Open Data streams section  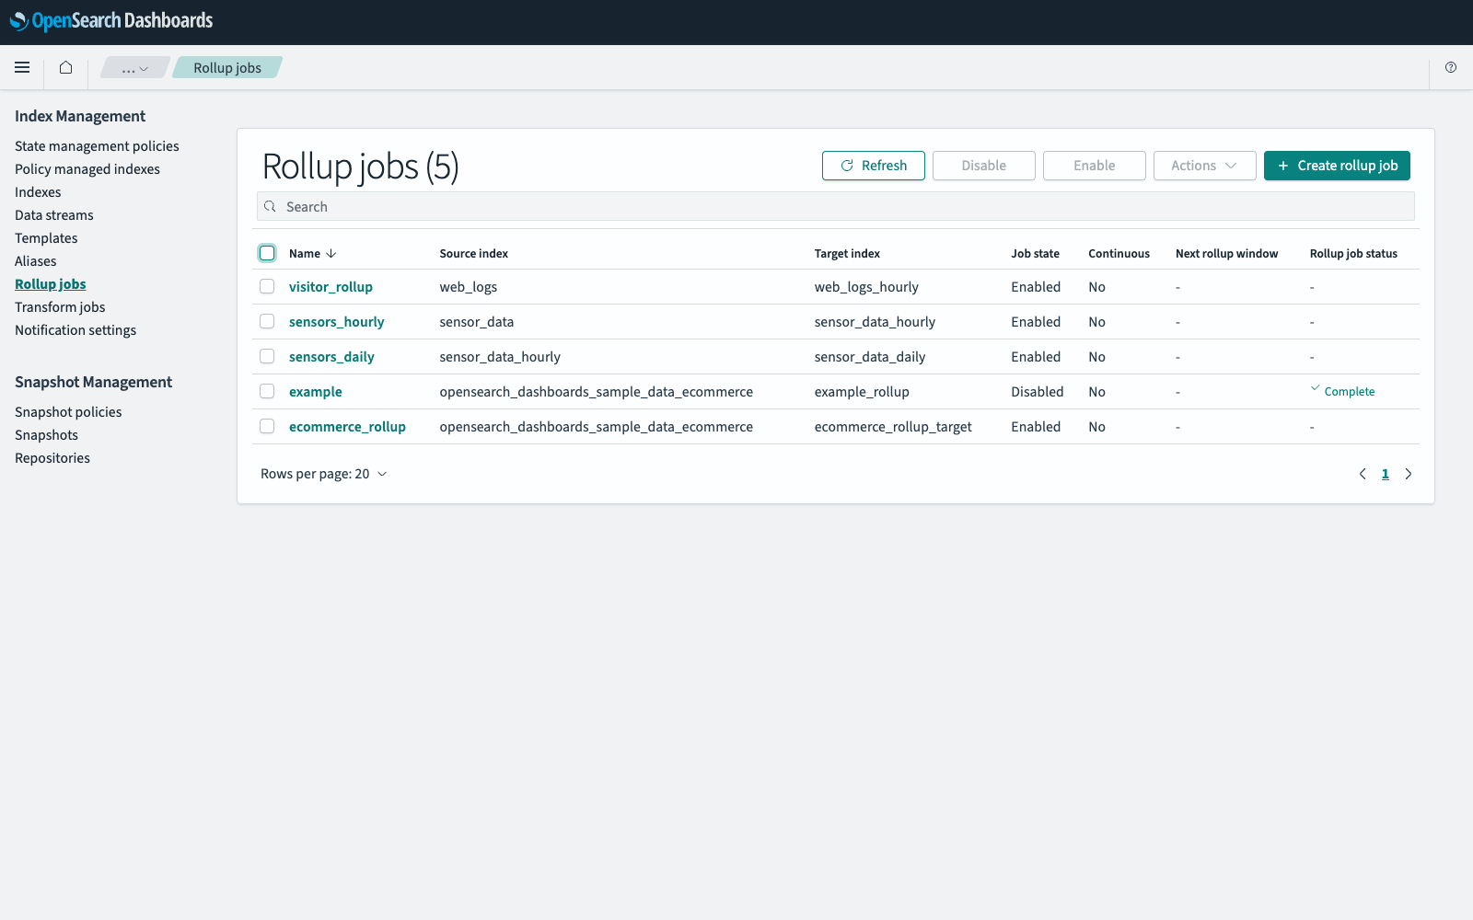[54, 215]
